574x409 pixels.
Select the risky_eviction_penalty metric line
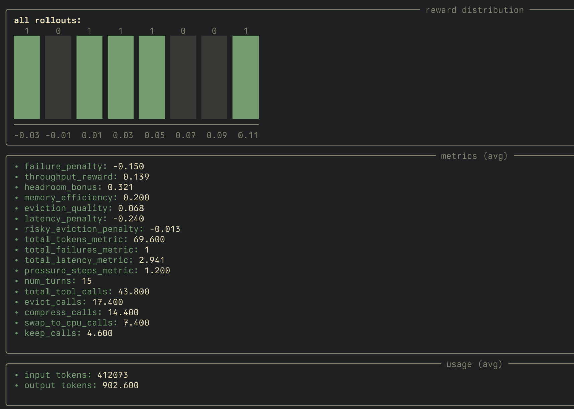pyautogui.click(x=98, y=229)
